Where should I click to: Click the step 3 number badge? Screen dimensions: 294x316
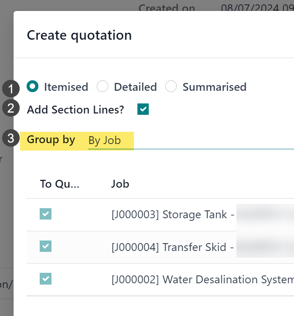coord(10,139)
